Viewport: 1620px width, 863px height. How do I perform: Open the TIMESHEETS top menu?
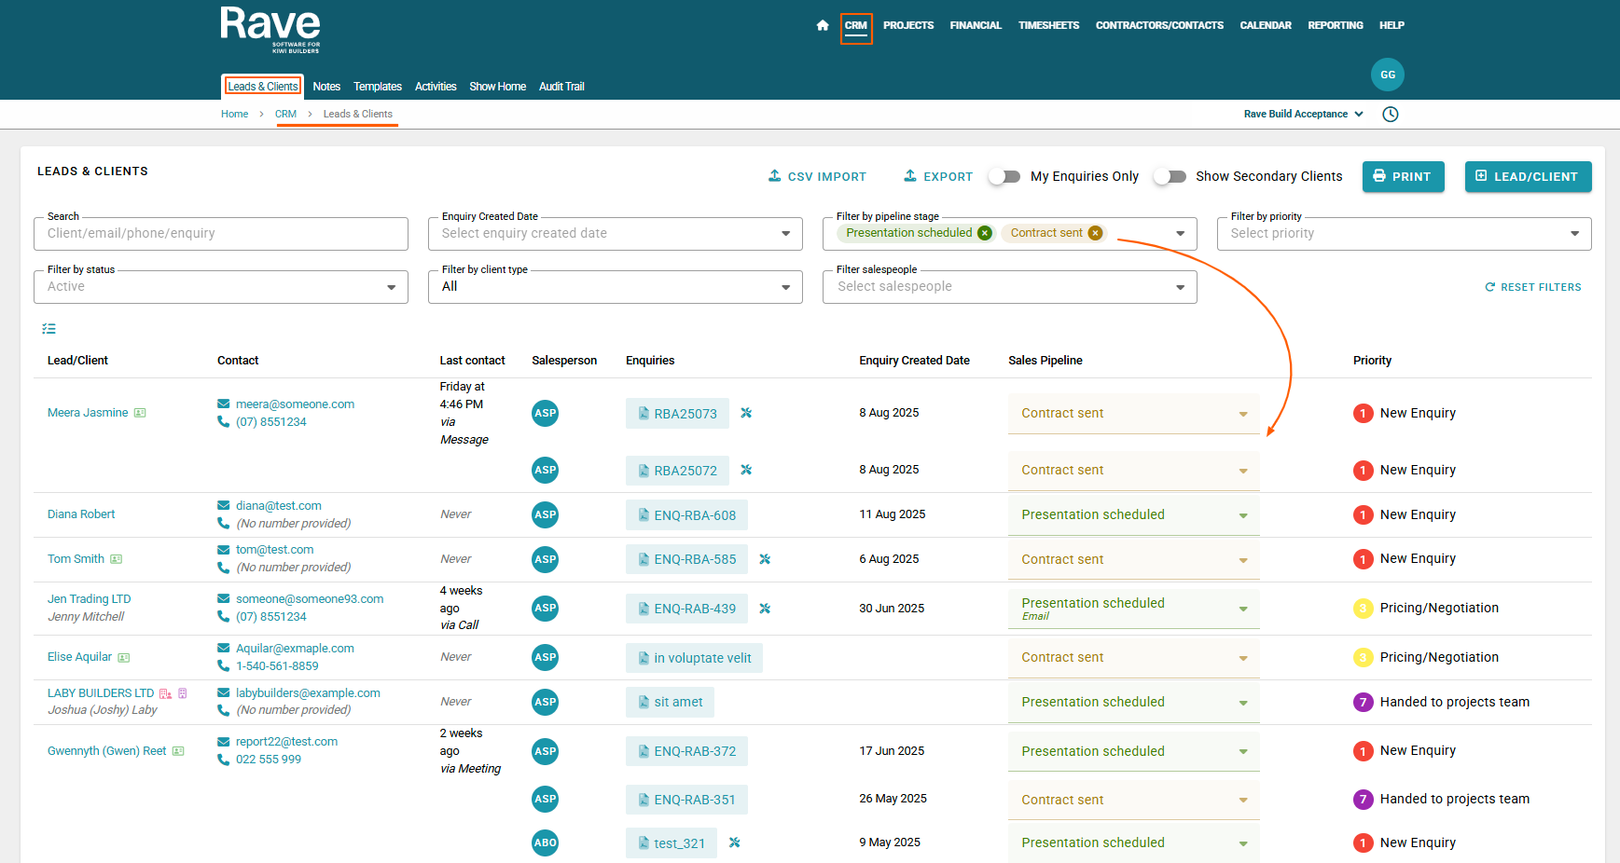pyautogui.click(x=1048, y=25)
